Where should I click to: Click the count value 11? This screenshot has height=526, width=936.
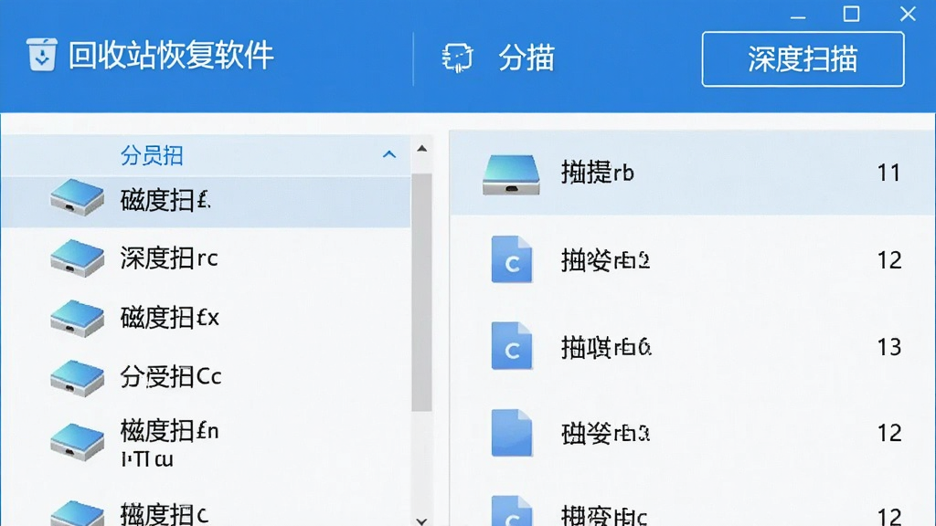(x=888, y=173)
